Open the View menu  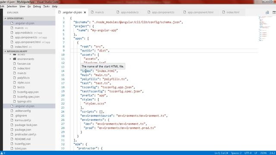(22, 6)
